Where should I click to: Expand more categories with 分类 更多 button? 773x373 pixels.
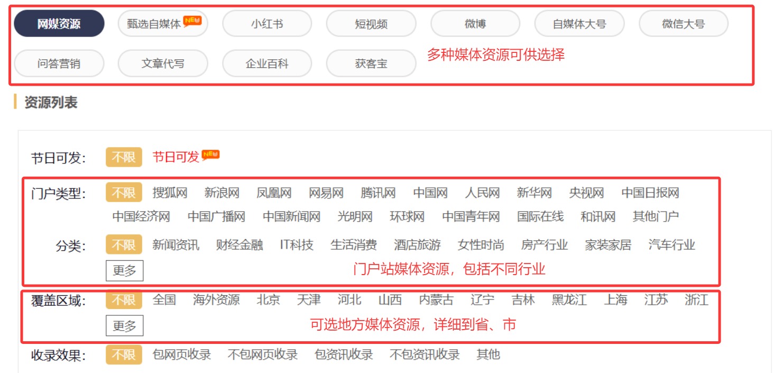[x=124, y=271]
